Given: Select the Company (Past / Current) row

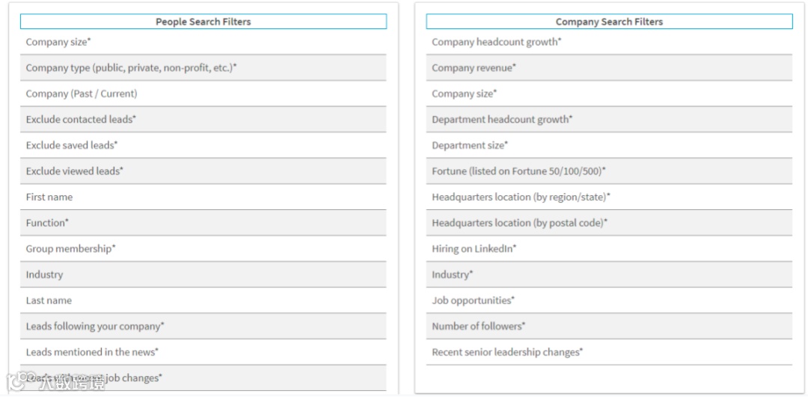Looking at the screenshot, I should (x=82, y=93).
